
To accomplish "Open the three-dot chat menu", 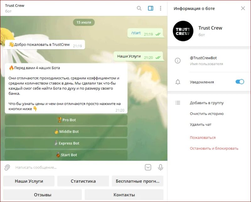I will coord(160,8).
